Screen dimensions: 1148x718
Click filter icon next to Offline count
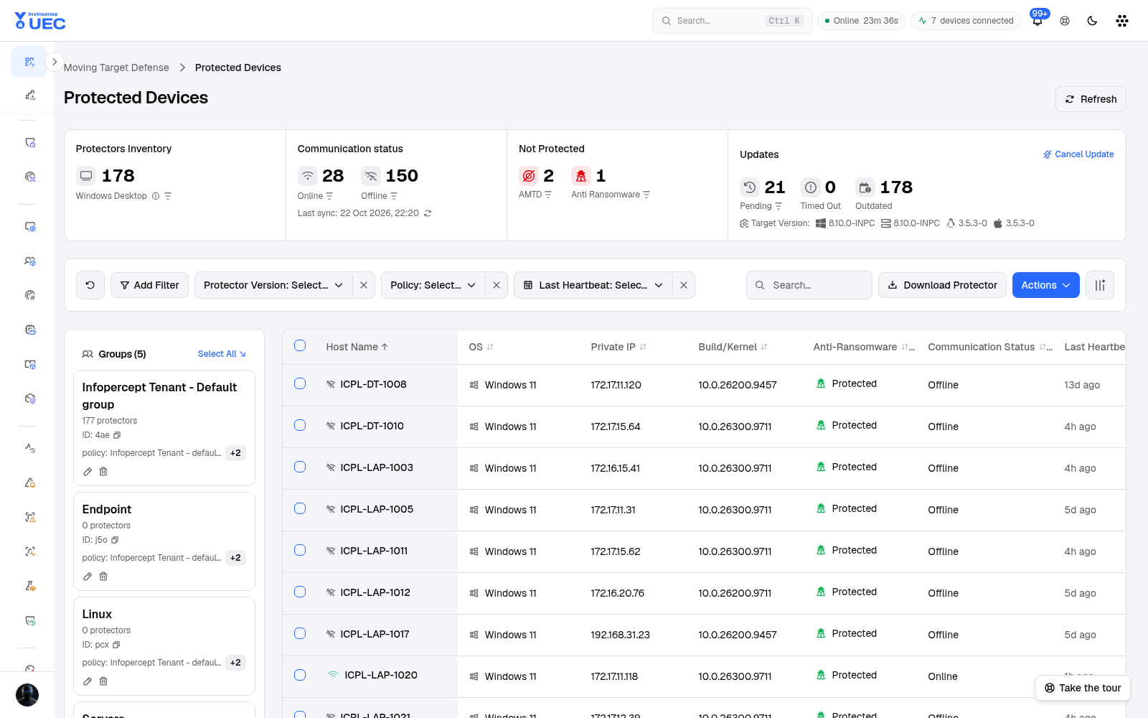click(394, 196)
